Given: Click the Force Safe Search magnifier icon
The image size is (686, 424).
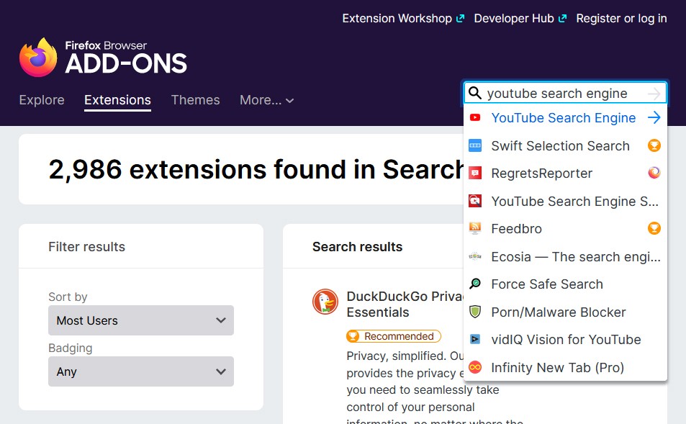Looking at the screenshot, I should [475, 284].
